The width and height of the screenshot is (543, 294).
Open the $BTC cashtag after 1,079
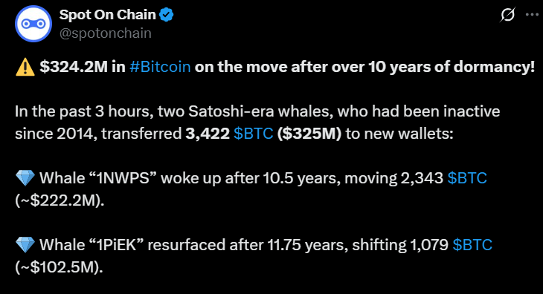(x=472, y=244)
